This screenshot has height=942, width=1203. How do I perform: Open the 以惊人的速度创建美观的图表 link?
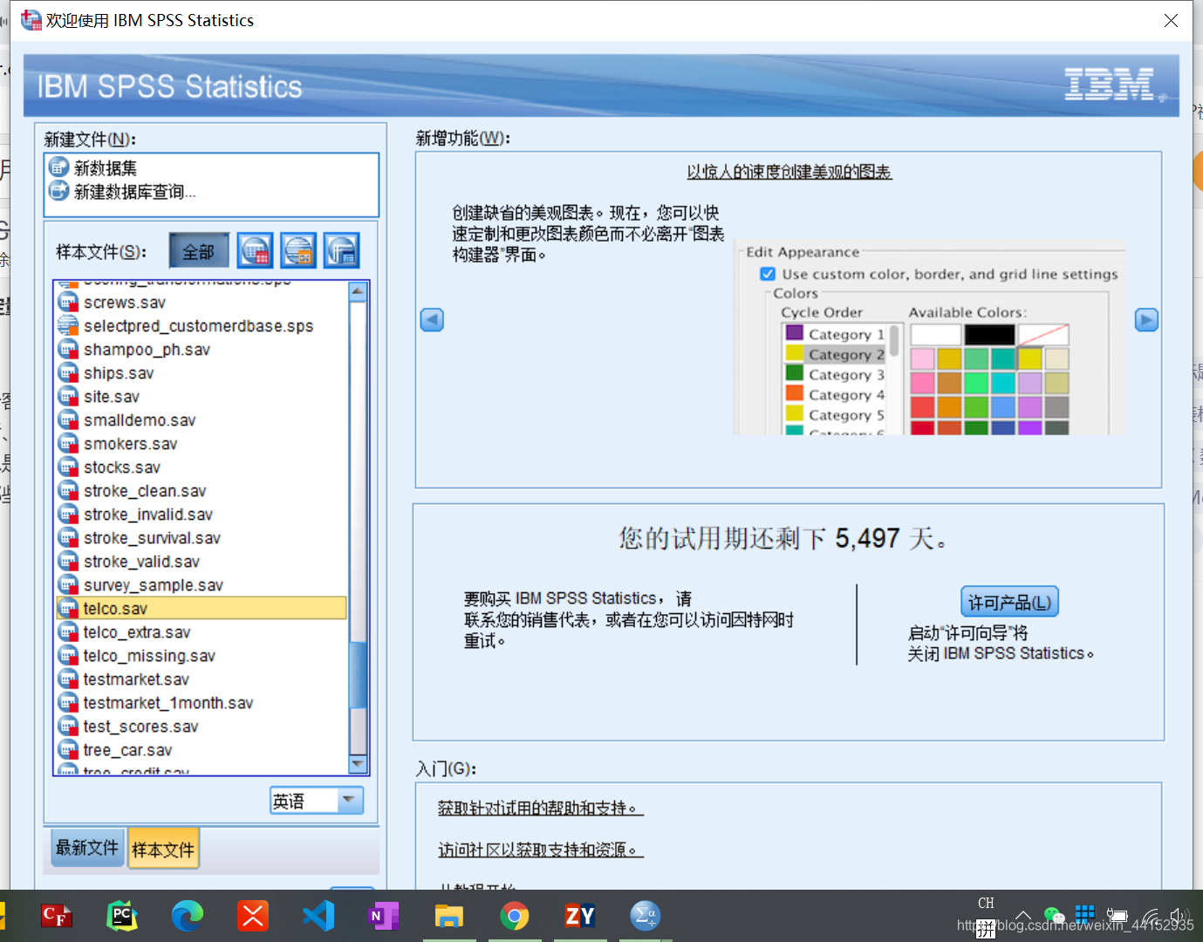click(789, 172)
